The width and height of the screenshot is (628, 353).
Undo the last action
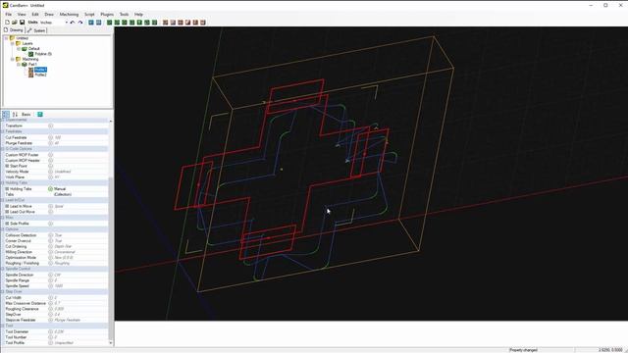click(73, 23)
